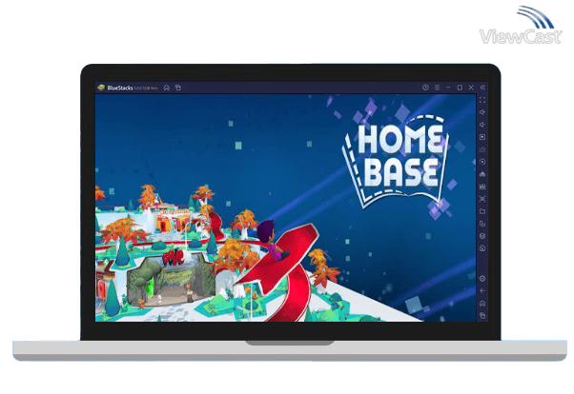Click the rotate screen icon in the sidebar
574x394 pixels.
click(x=482, y=248)
